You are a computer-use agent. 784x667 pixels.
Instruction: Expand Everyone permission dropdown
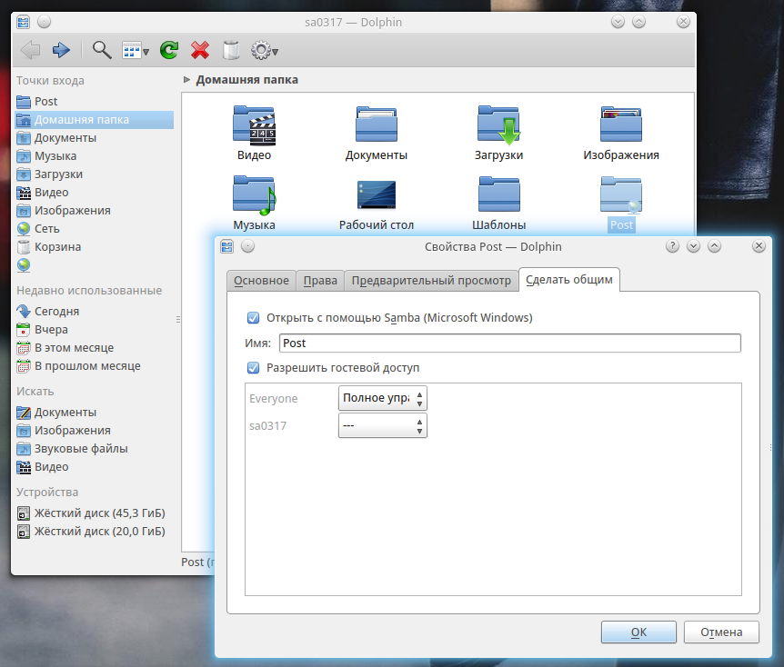click(382, 398)
